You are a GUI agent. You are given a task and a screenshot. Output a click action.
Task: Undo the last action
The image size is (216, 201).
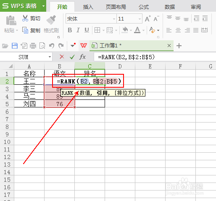(x=52, y=46)
